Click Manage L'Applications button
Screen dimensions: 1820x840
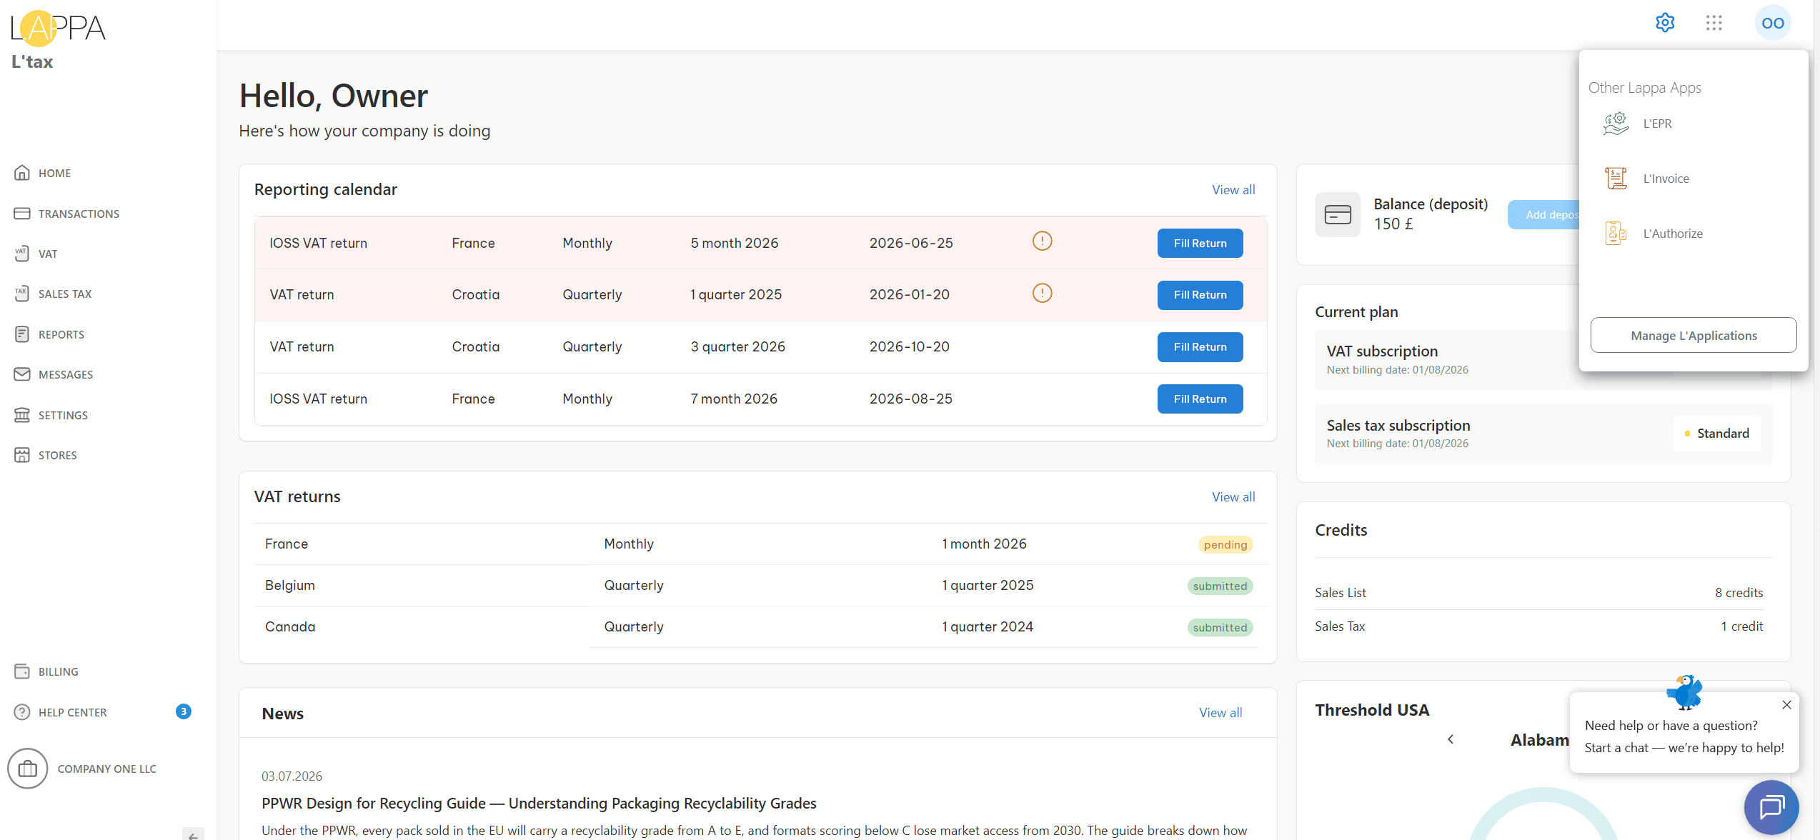1694,335
